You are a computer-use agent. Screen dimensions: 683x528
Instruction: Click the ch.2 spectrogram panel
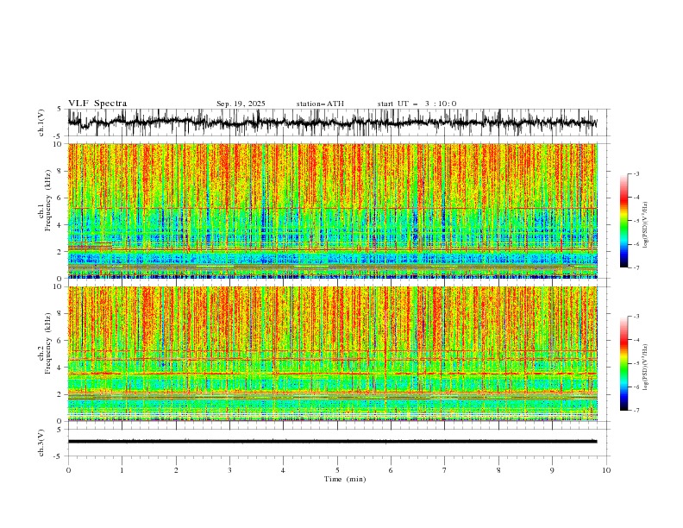[332, 354]
